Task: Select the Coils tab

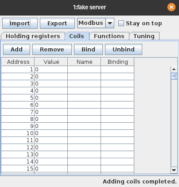Action: click(x=77, y=36)
